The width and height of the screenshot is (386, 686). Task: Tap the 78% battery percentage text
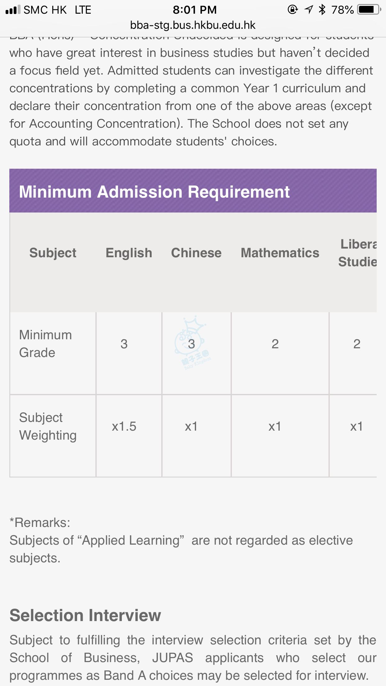342,10
